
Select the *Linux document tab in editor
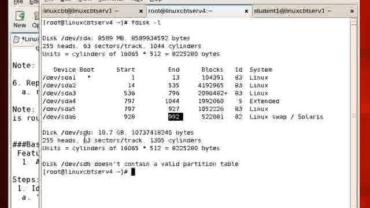point(26,39)
